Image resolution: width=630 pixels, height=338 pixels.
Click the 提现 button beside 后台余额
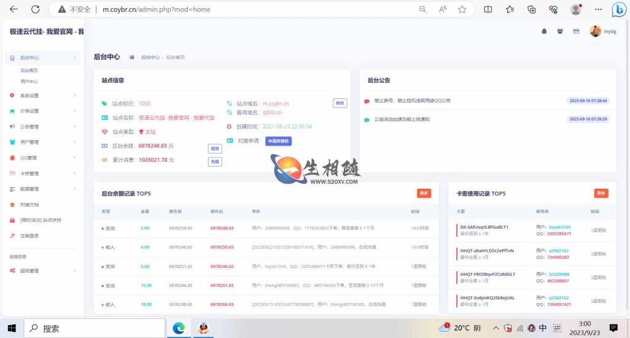coord(215,149)
